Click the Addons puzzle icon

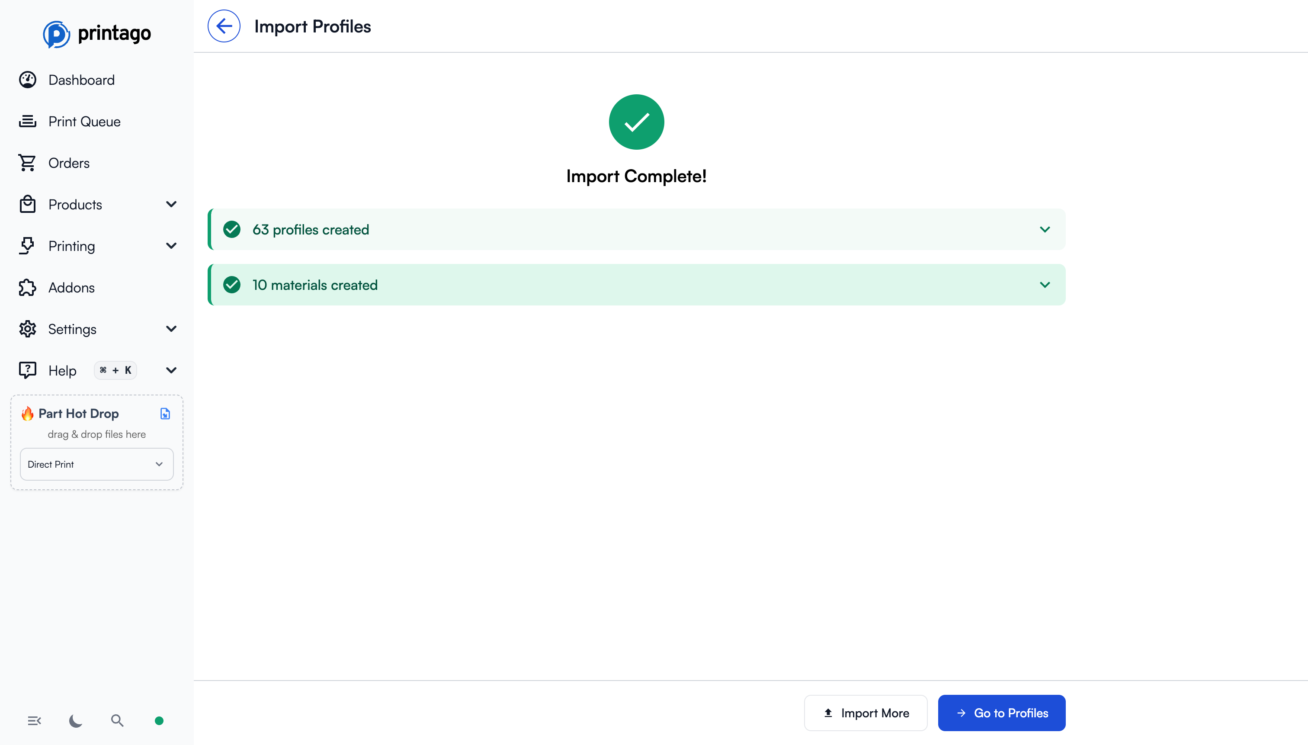(28, 288)
